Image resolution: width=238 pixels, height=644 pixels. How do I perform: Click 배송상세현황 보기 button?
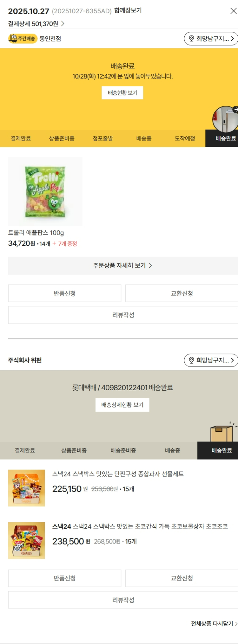[x=122, y=405]
